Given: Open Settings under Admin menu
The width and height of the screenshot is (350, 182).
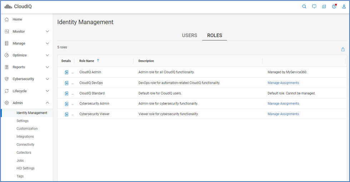Looking at the screenshot, I should pos(23,121).
